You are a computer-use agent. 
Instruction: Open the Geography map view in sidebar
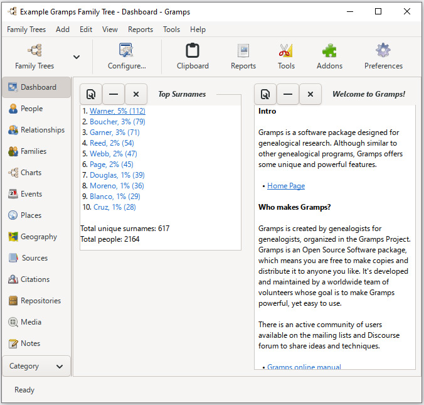tap(36, 237)
